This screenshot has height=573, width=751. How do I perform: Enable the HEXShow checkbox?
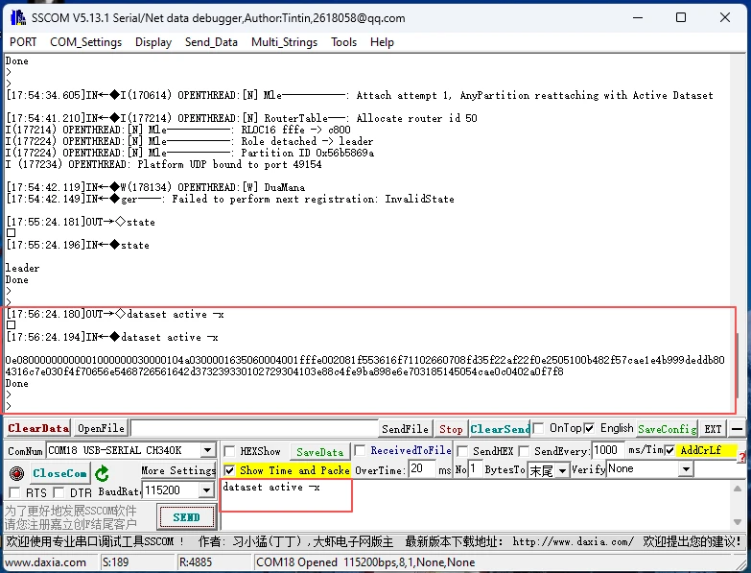tap(230, 451)
